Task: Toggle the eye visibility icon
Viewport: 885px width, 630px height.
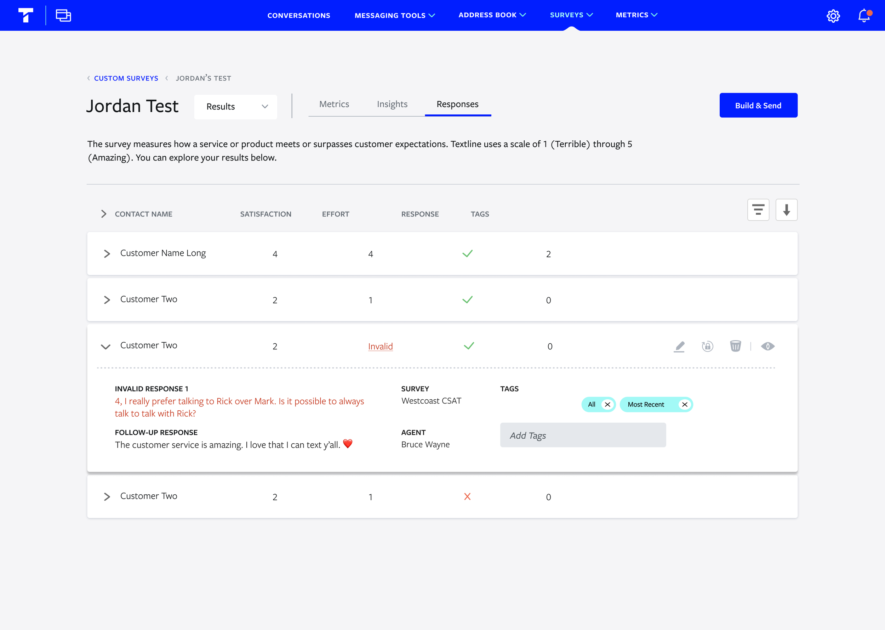Action: pos(767,346)
